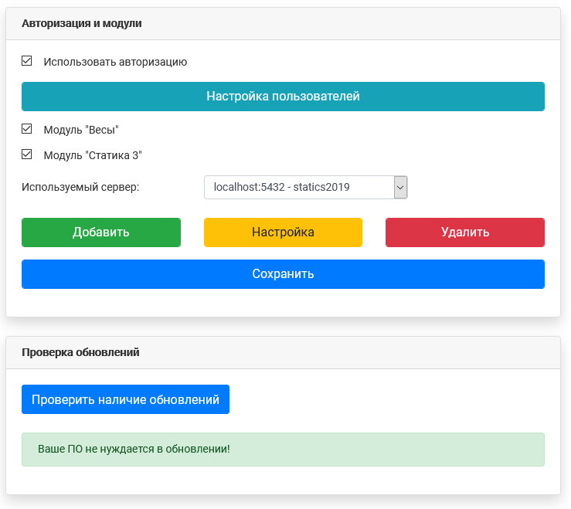Viewport: 571px width, 509px height.
Task: Click the Модуль "Весы" label text
Action: pos(81,130)
